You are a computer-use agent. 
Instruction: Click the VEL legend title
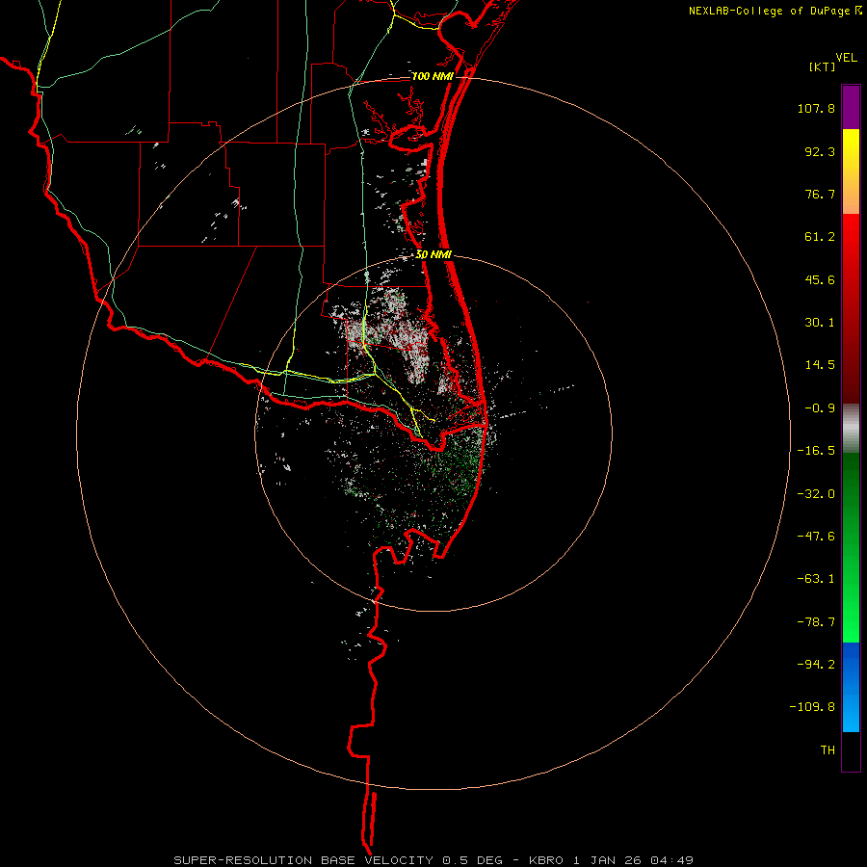(x=847, y=58)
